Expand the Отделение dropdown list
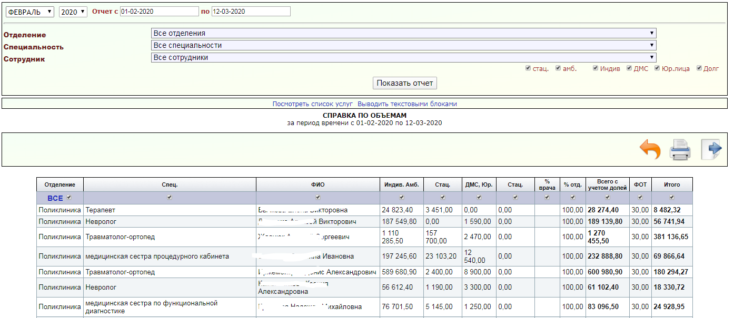 tap(403, 33)
